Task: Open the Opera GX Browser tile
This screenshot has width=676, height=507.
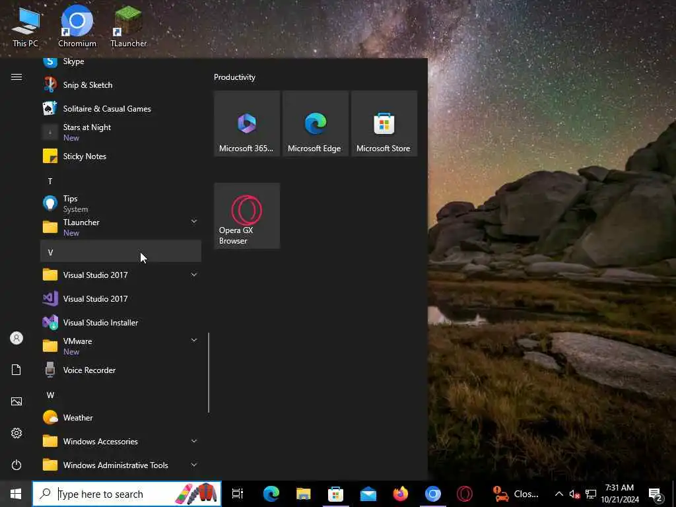Action: [247, 216]
